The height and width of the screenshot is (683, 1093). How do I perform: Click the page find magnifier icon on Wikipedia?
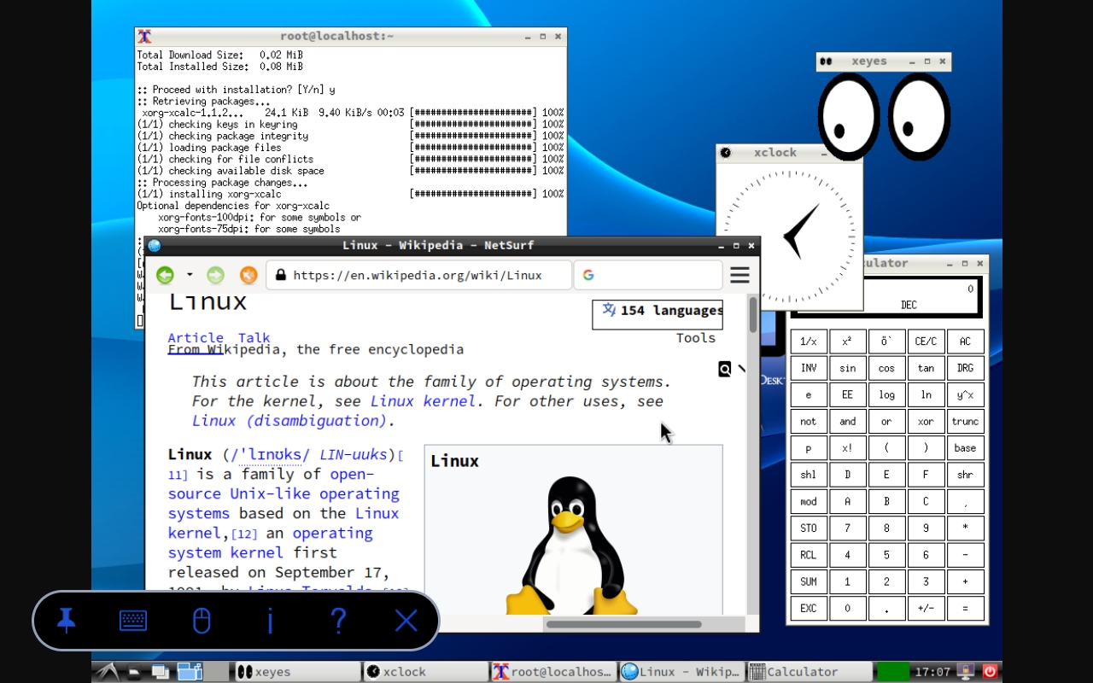pos(725,369)
